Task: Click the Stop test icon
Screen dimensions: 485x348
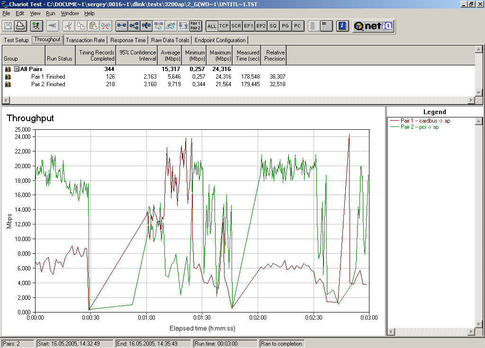Action: [x=53, y=26]
